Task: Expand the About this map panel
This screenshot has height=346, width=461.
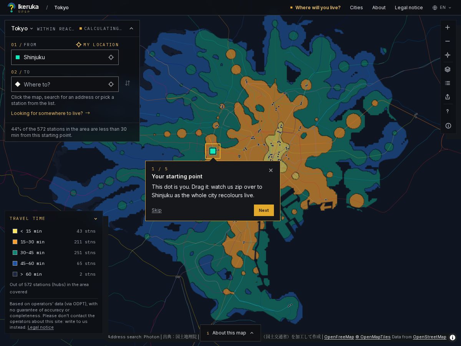Action: pos(230,333)
